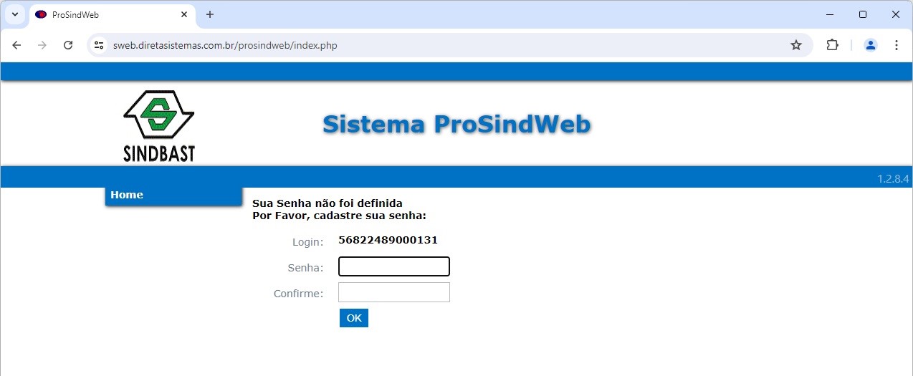
Task: Submit the form with OK button
Action: click(x=354, y=318)
